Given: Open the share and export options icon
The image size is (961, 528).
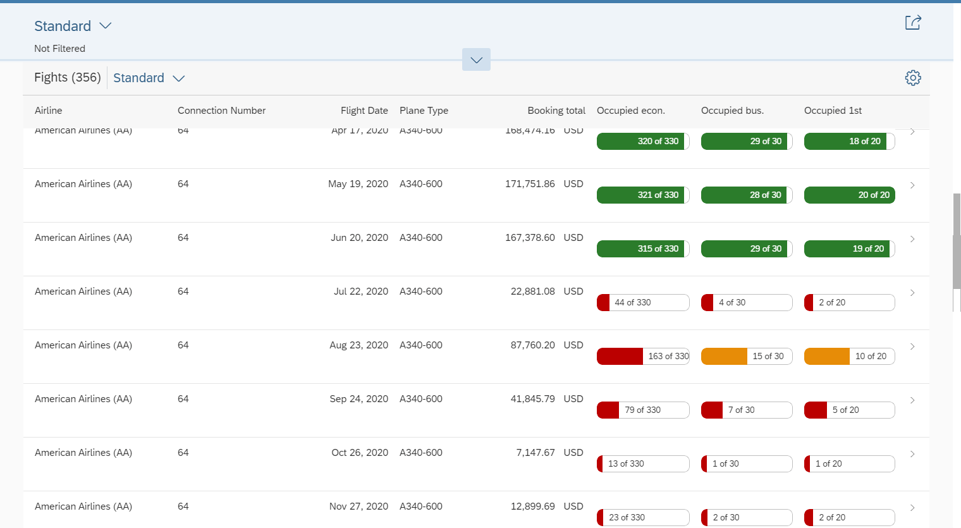Looking at the screenshot, I should tap(913, 22).
